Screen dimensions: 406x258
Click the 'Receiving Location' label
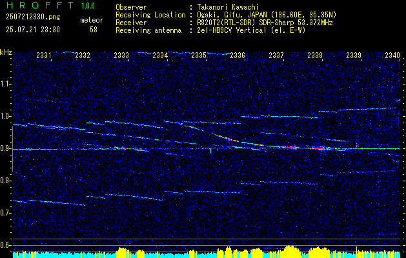click(x=150, y=15)
